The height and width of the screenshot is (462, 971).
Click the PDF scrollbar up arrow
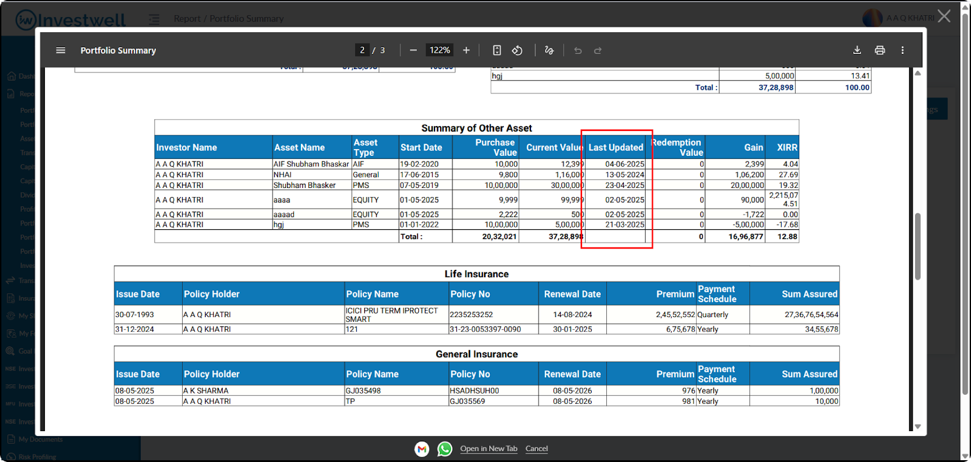point(918,73)
